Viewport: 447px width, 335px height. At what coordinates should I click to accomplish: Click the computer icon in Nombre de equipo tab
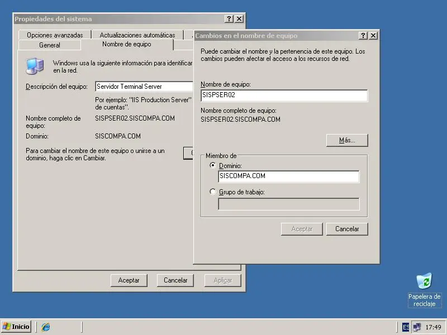click(35, 66)
